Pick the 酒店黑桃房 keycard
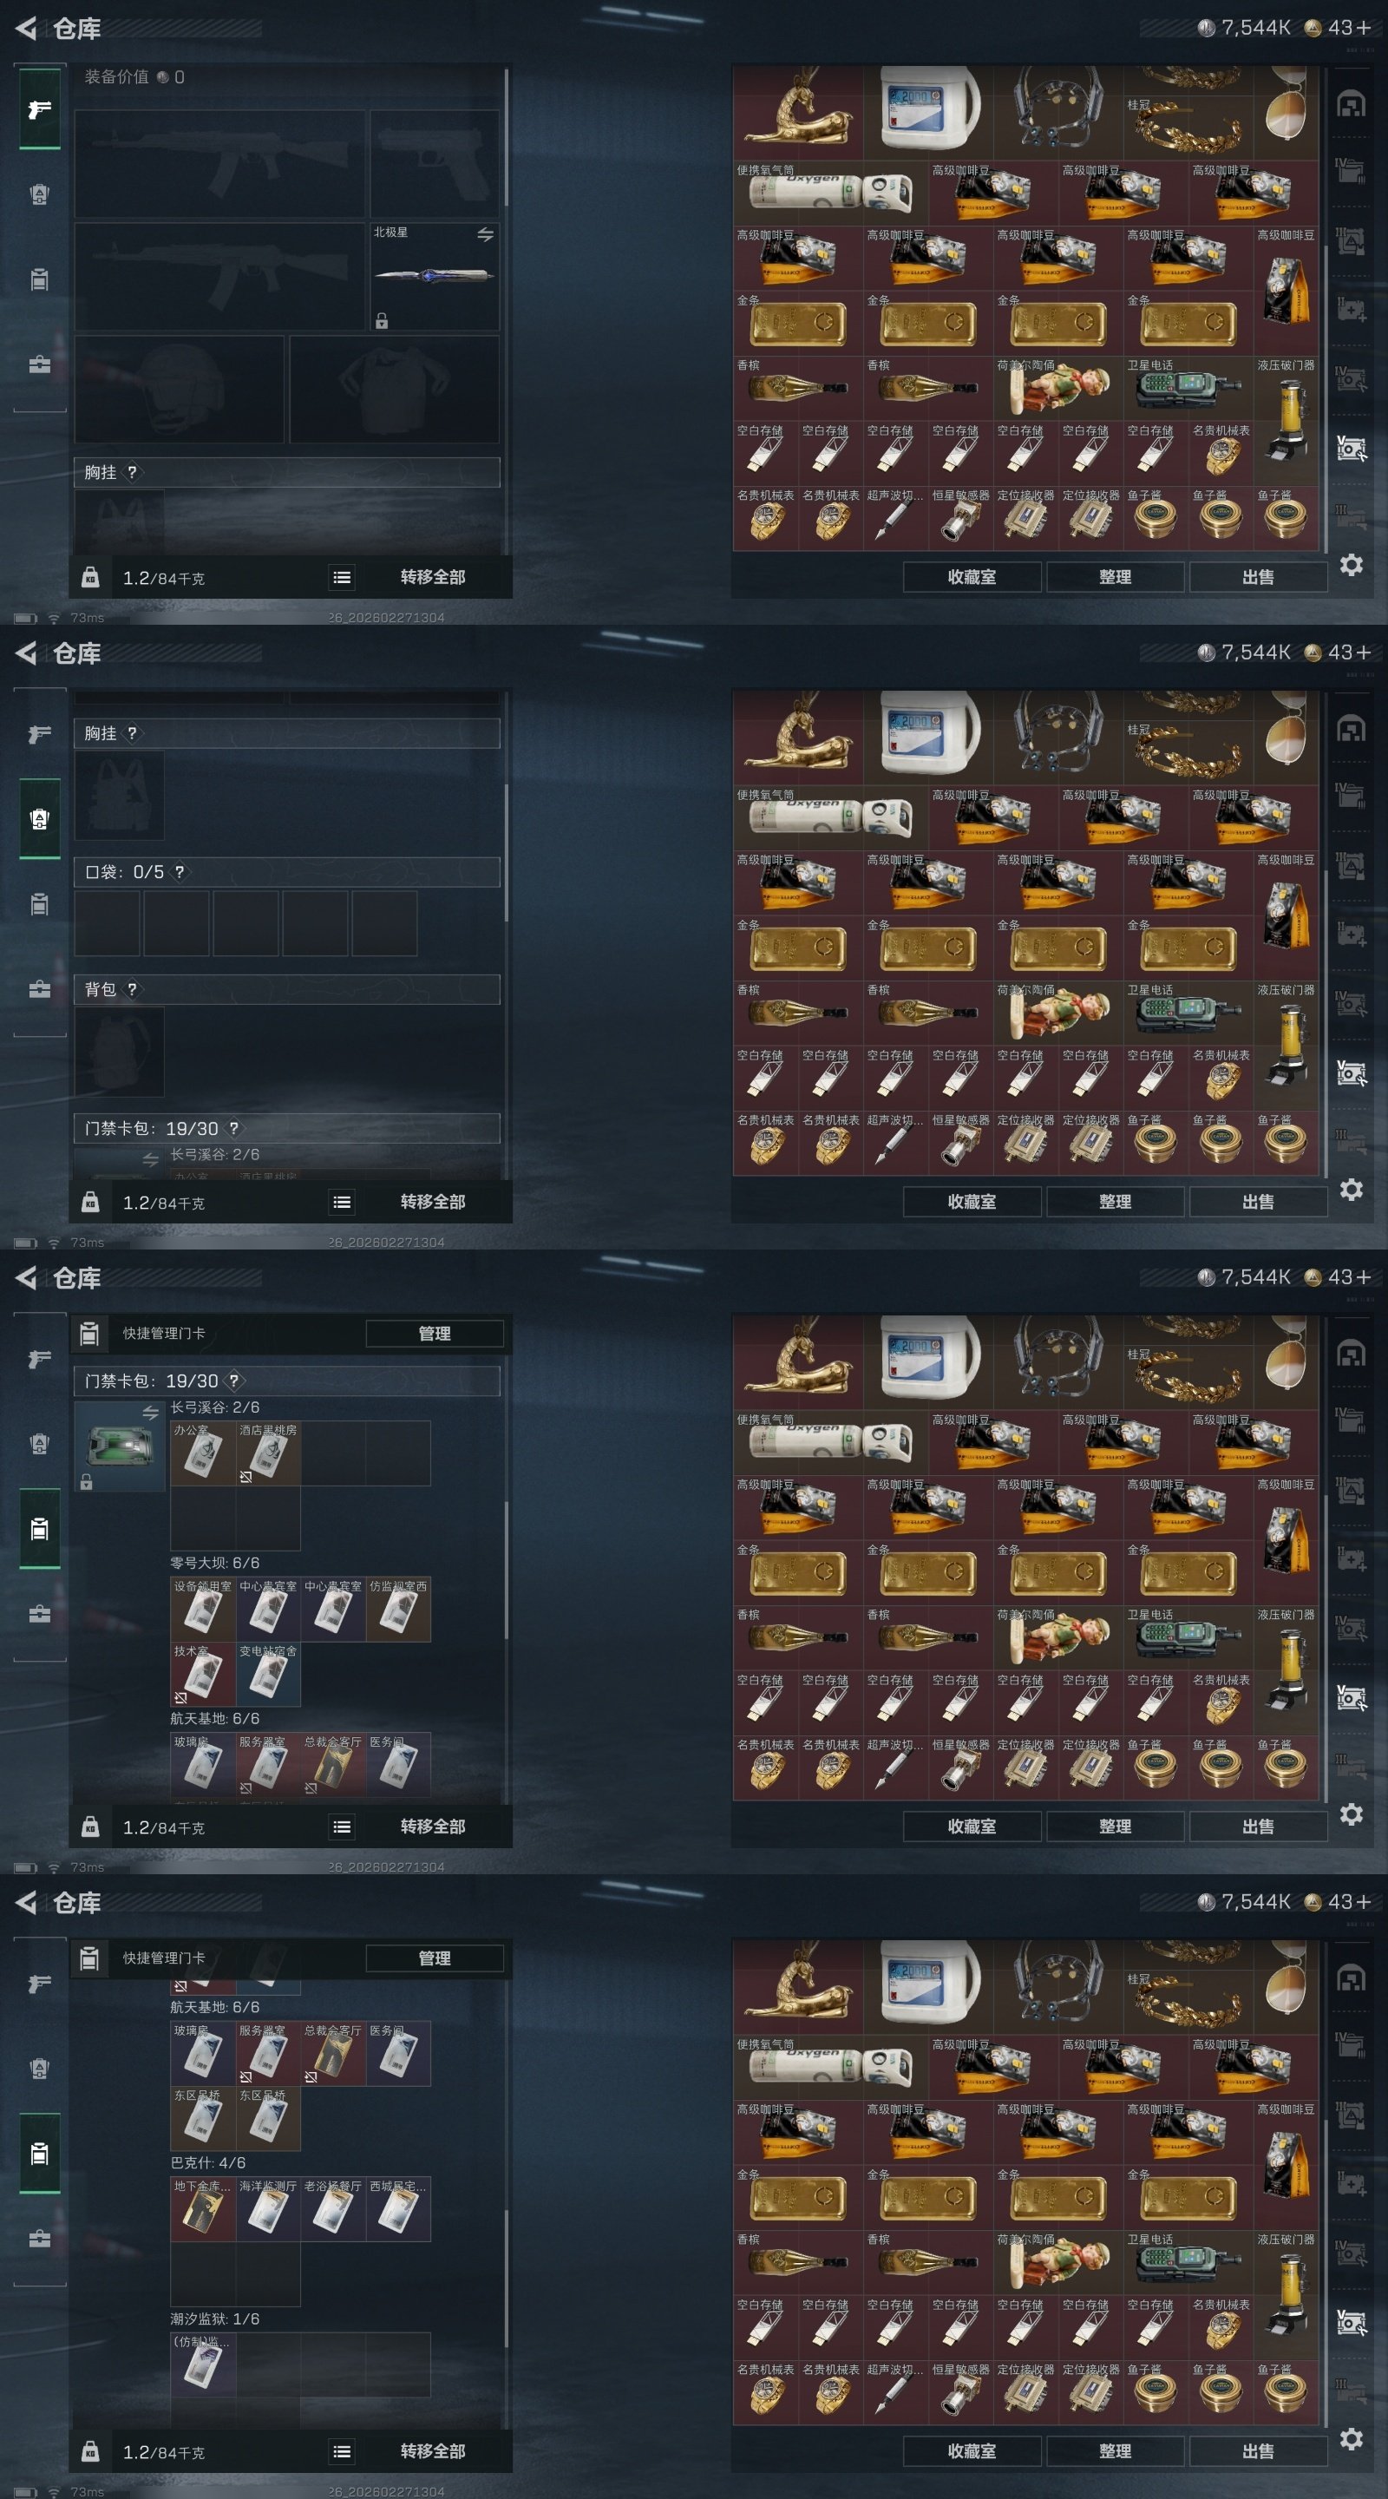This screenshot has height=2499, width=1388. click(268, 1453)
